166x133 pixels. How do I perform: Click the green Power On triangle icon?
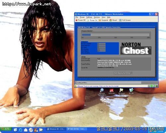pos(88,20)
